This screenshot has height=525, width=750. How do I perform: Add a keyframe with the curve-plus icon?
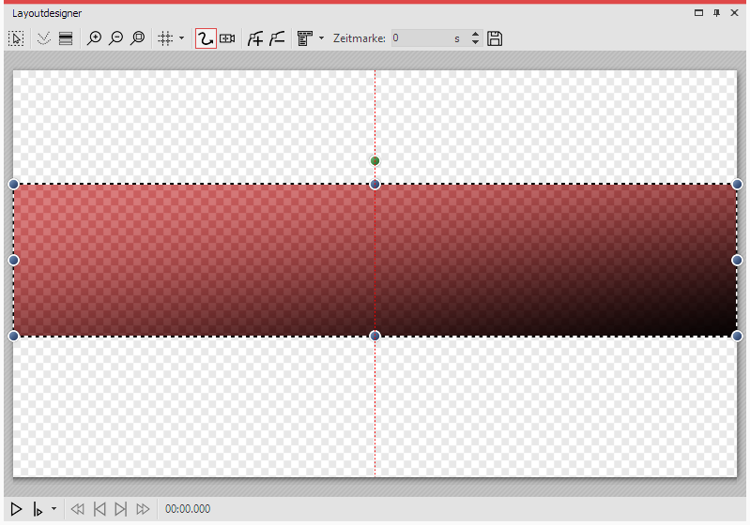254,38
